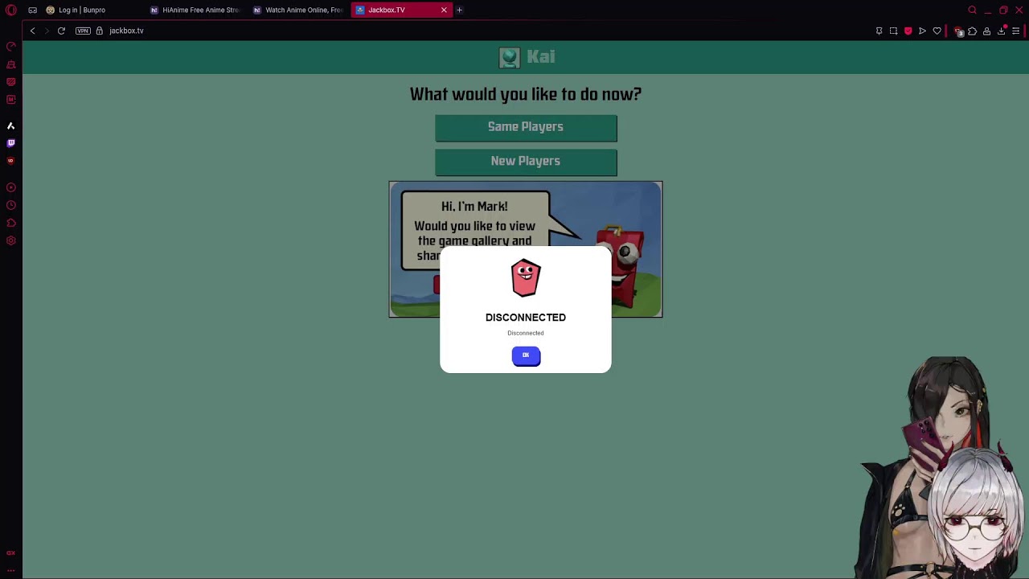Screen dimensions: 1029x579
Task: Open the extensions puzzle piece icon
Action: point(972,31)
